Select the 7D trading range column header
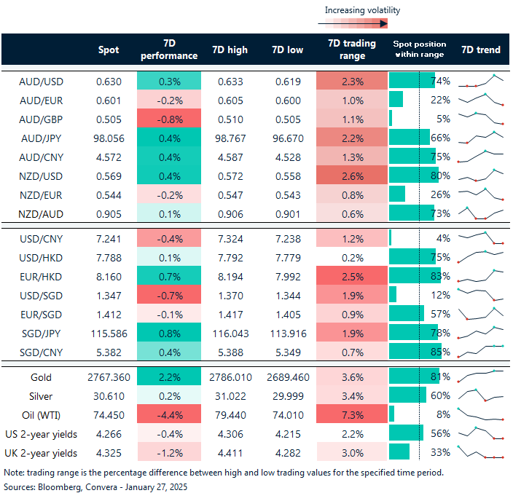Screen dimensions: 513x493 pyautogui.click(x=352, y=50)
